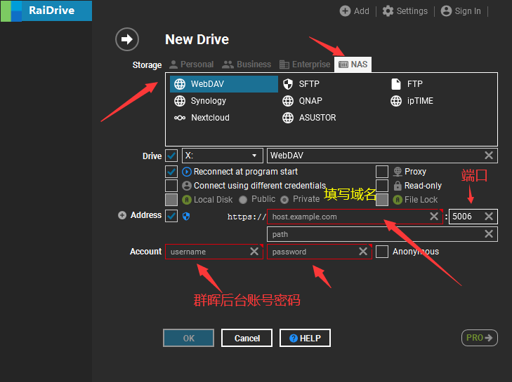
Task: Toggle the Address https checkbox
Action: tap(171, 216)
